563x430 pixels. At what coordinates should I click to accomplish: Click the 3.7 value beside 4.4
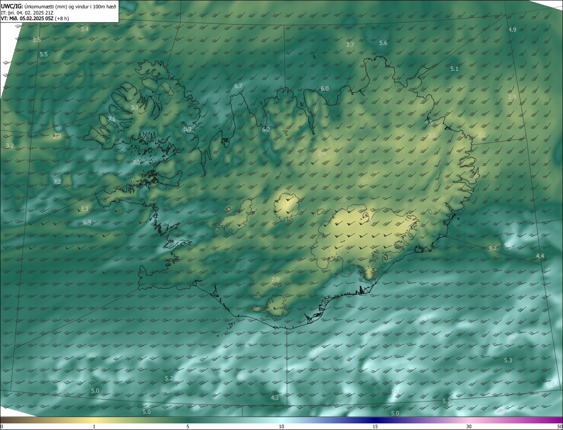(x=492, y=248)
